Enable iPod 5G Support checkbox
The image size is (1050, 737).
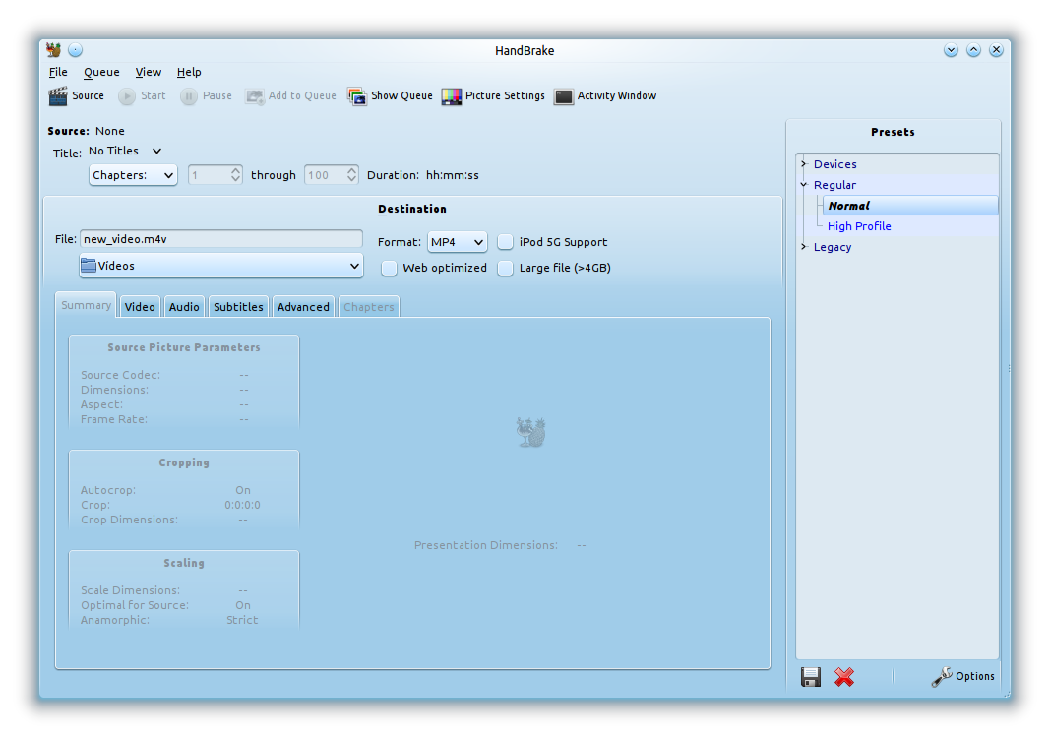(x=506, y=242)
